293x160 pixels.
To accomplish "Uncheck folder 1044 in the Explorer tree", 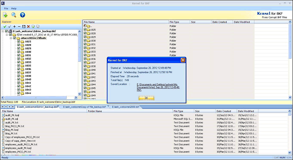I will click(19, 93).
